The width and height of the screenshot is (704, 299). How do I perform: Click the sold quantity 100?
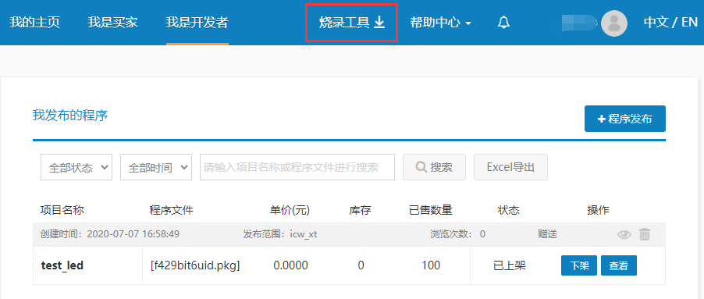pyautogui.click(x=431, y=265)
